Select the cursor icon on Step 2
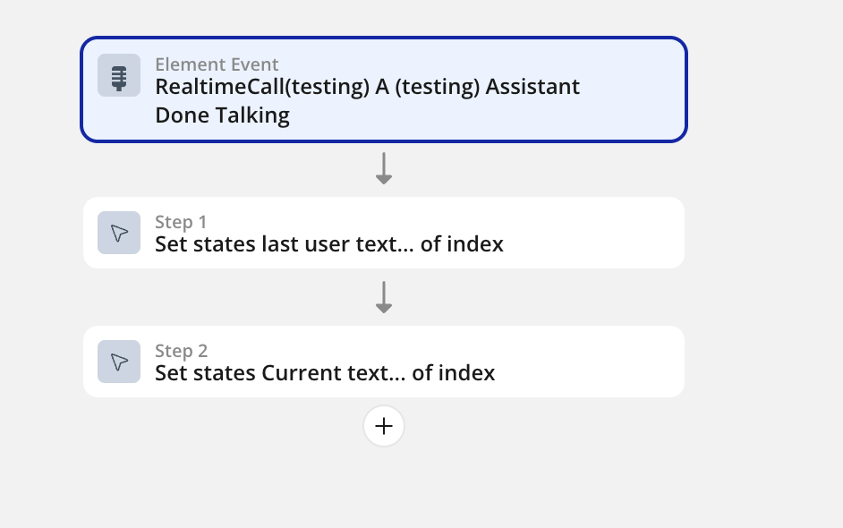The image size is (843, 528). coord(118,362)
